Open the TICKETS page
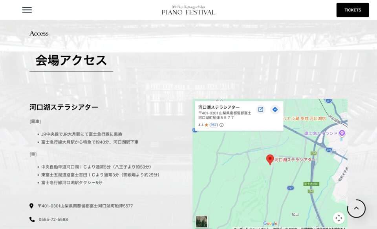The width and height of the screenshot is (377, 229). (x=353, y=10)
